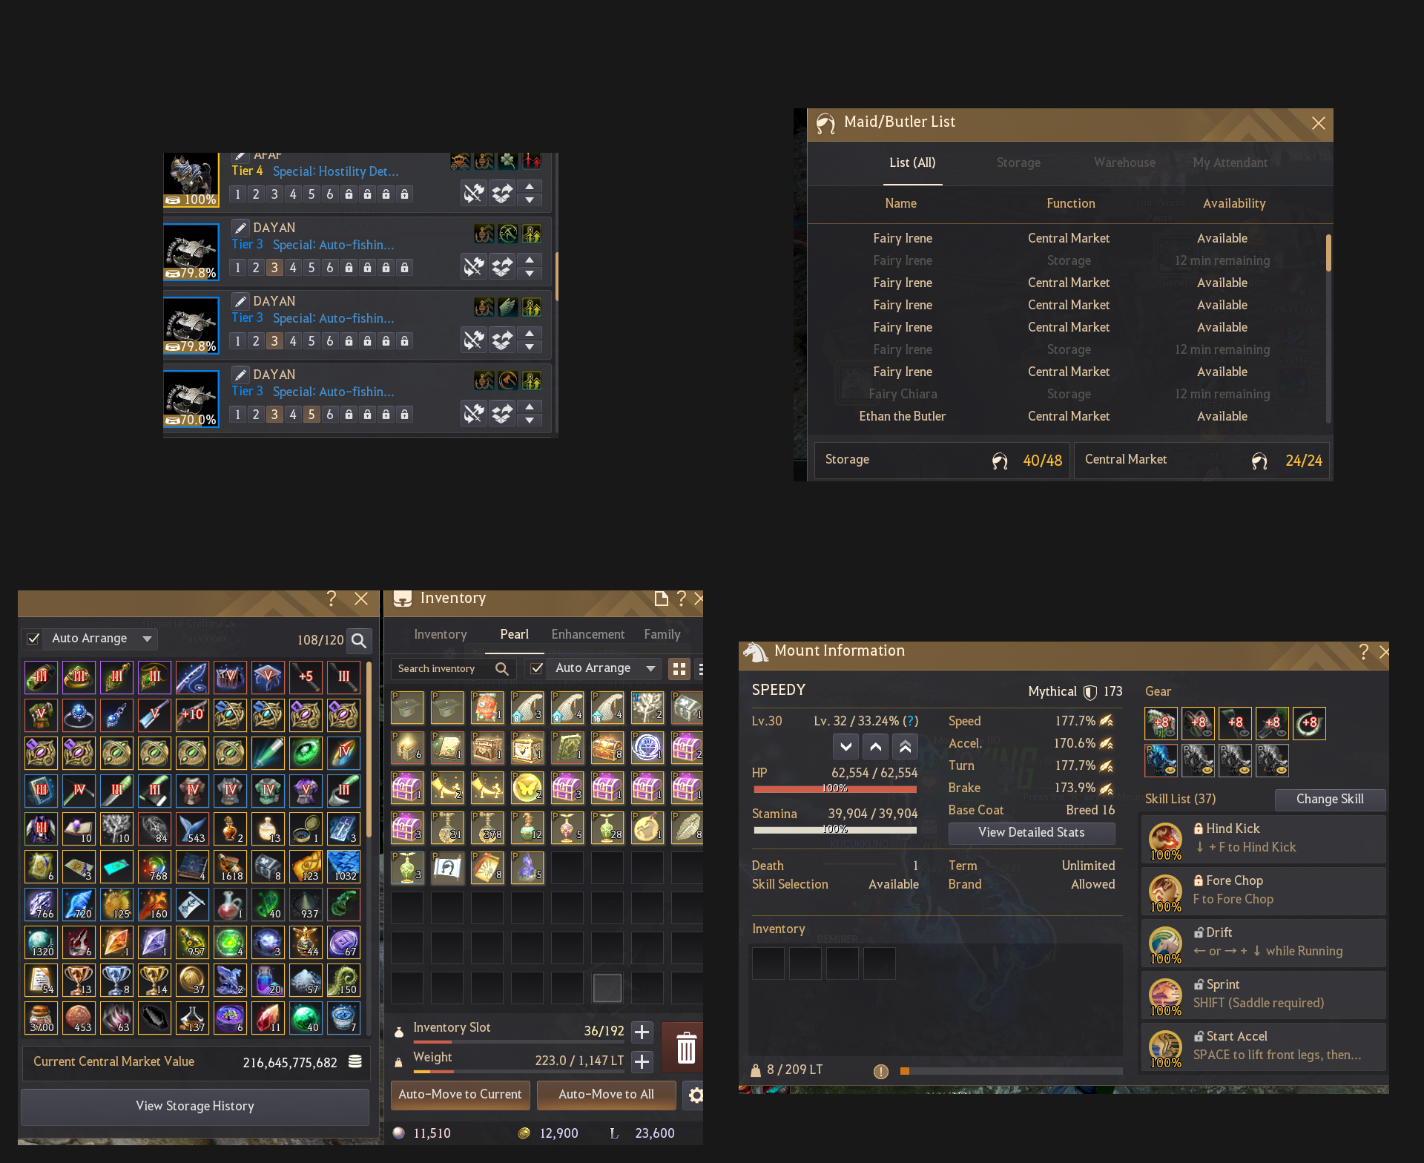The width and height of the screenshot is (1424, 1163).
Task: Click the Search inventory field
Action: [453, 668]
